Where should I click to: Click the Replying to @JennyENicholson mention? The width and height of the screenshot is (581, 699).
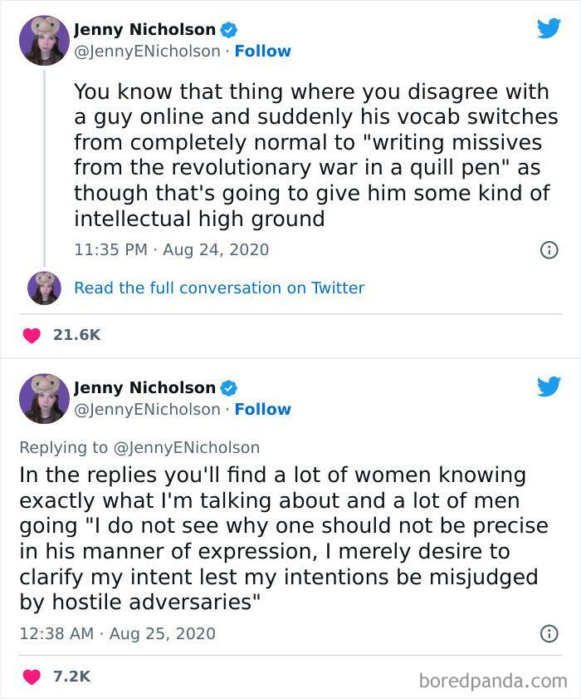(x=186, y=447)
